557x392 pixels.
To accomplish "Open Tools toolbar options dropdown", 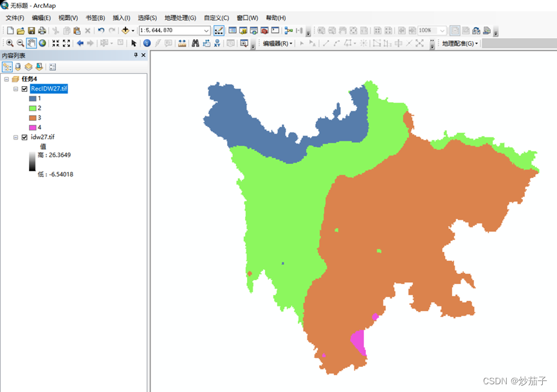I will click(253, 46).
